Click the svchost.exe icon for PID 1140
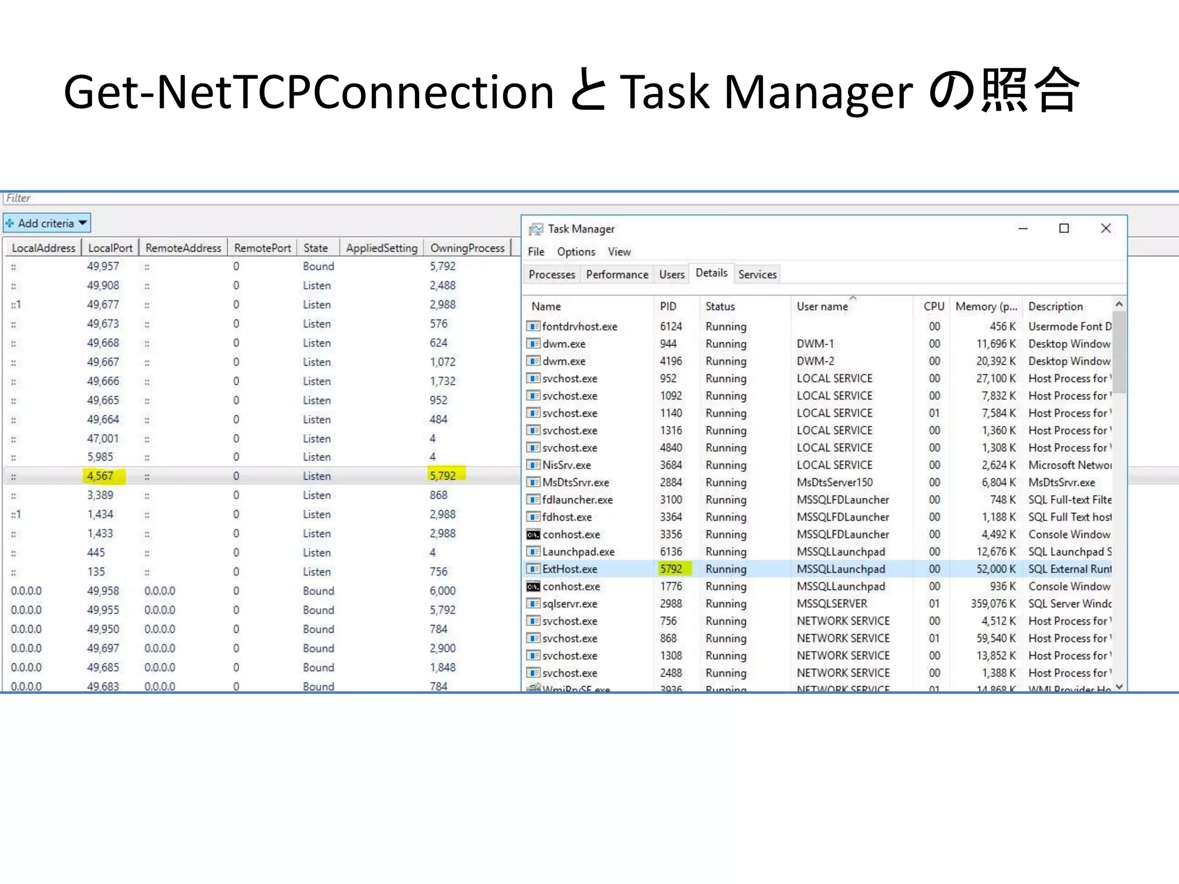 click(533, 413)
